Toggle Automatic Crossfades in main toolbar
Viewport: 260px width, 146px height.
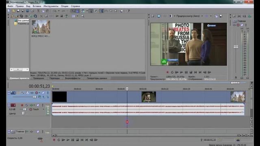click(x=78, y=11)
